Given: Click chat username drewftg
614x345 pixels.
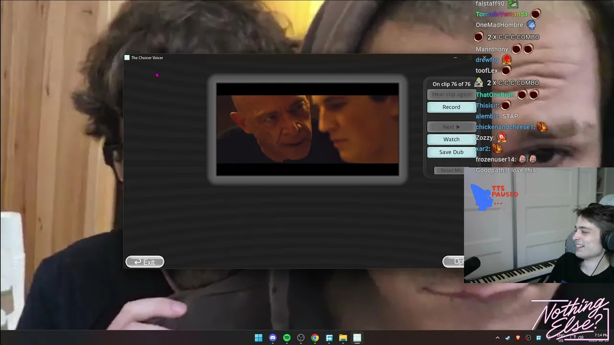Looking at the screenshot, I should tap(487, 60).
